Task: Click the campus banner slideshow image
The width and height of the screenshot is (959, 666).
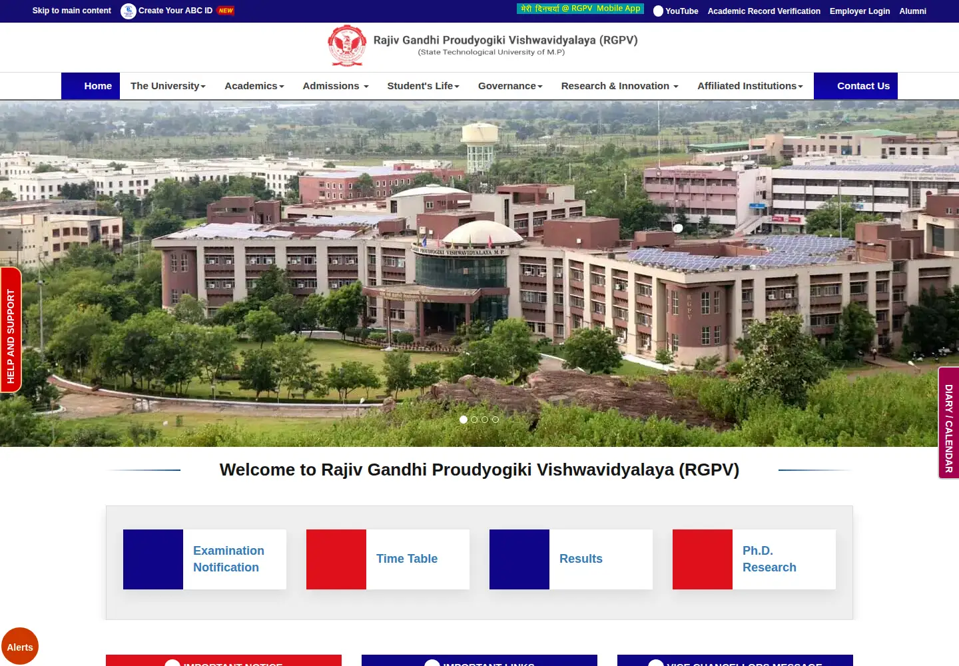Action: pyautogui.click(x=479, y=273)
